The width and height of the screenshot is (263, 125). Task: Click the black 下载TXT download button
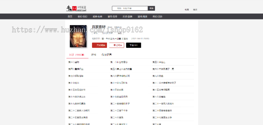click(x=134, y=45)
